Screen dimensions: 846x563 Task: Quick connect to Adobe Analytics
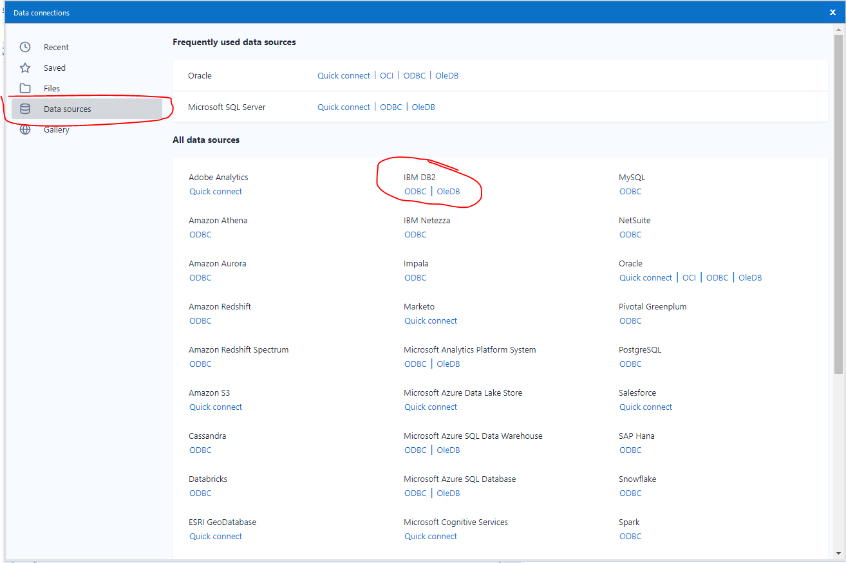point(216,191)
